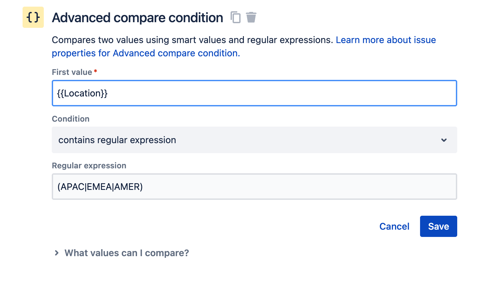The height and width of the screenshot is (281, 503).
Task: Cancel editing the compare condition
Action: pos(394,227)
